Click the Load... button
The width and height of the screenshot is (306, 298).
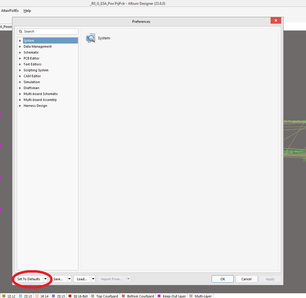pos(82,279)
